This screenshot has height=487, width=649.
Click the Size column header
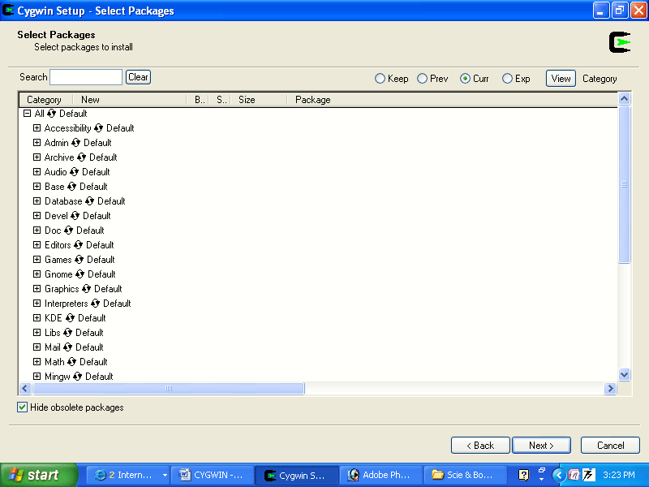[x=259, y=100]
